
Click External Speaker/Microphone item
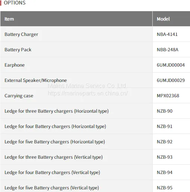click(36, 80)
